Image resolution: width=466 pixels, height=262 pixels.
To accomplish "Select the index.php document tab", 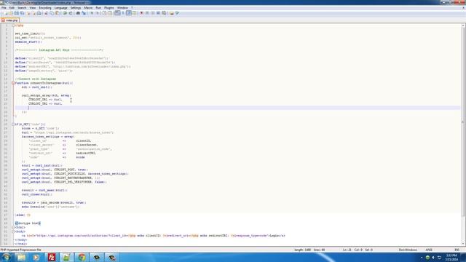I will tap(10, 20).
